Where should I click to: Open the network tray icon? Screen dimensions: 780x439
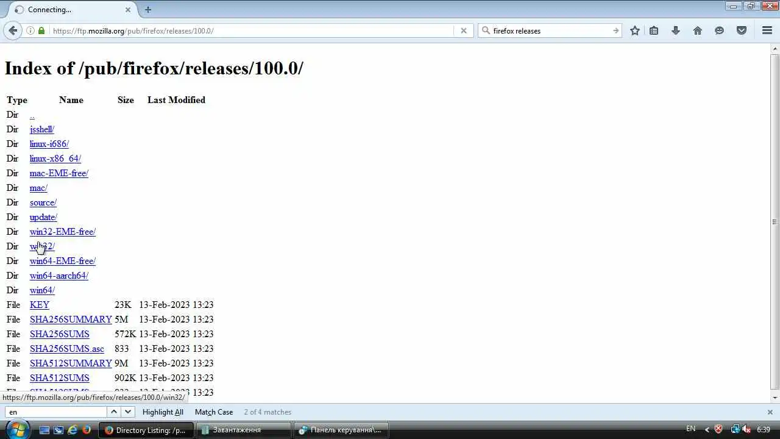[735, 430]
